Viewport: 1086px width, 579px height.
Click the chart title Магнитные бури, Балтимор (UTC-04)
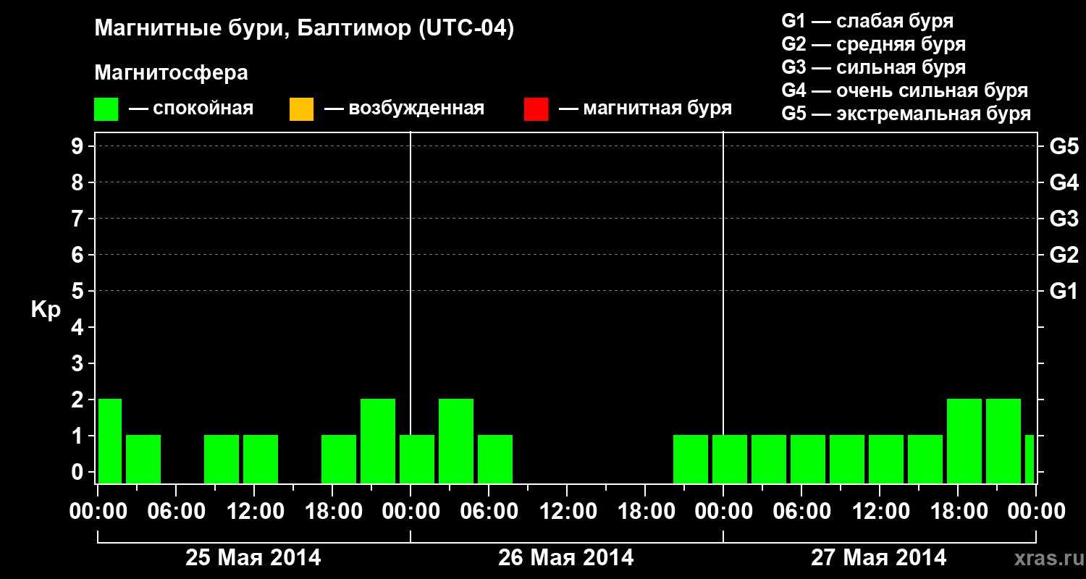304,30
